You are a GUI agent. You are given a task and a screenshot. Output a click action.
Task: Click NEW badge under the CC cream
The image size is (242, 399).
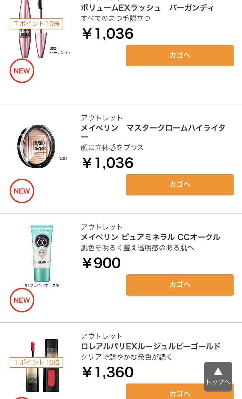pyautogui.click(x=22, y=300)
